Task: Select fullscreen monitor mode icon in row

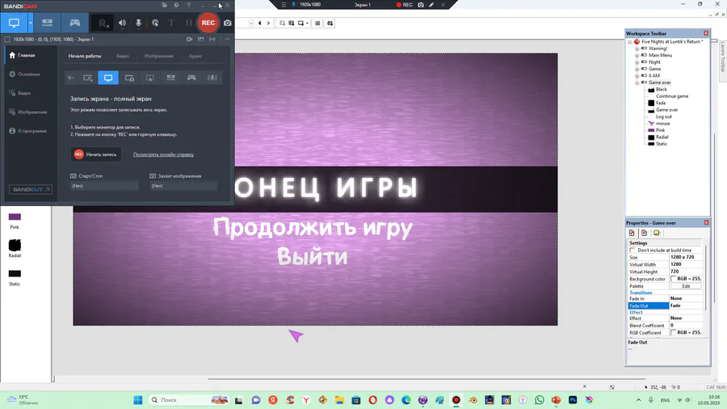Action: pos(108,78)
